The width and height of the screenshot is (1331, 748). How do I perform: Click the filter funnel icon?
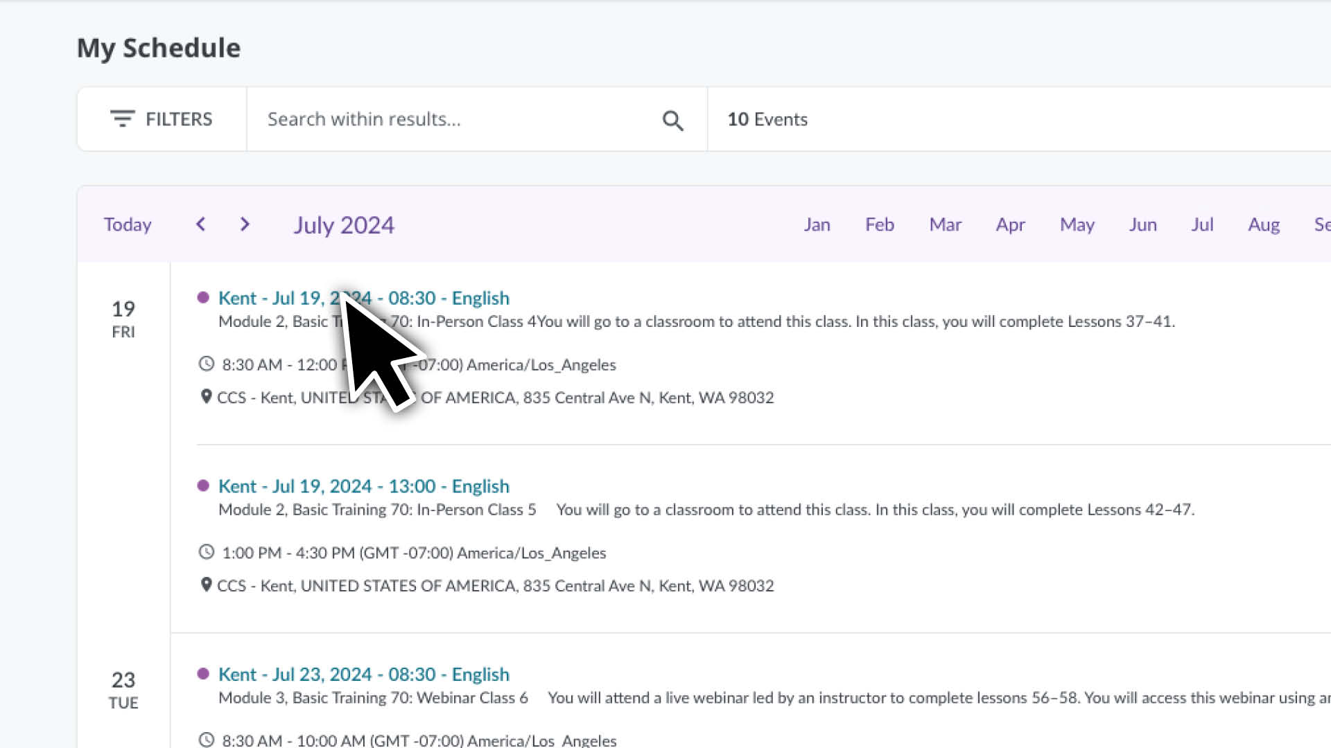pyautogui.click(x=123, y=118)
